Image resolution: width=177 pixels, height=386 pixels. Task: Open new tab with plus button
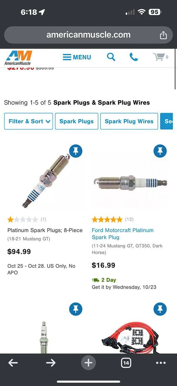[x=88, y=363]
